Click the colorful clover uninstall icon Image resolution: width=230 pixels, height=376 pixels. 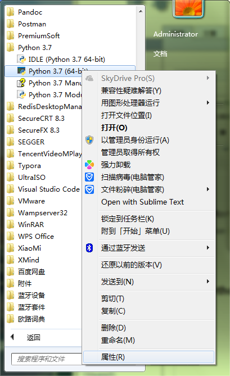point(89,165)
